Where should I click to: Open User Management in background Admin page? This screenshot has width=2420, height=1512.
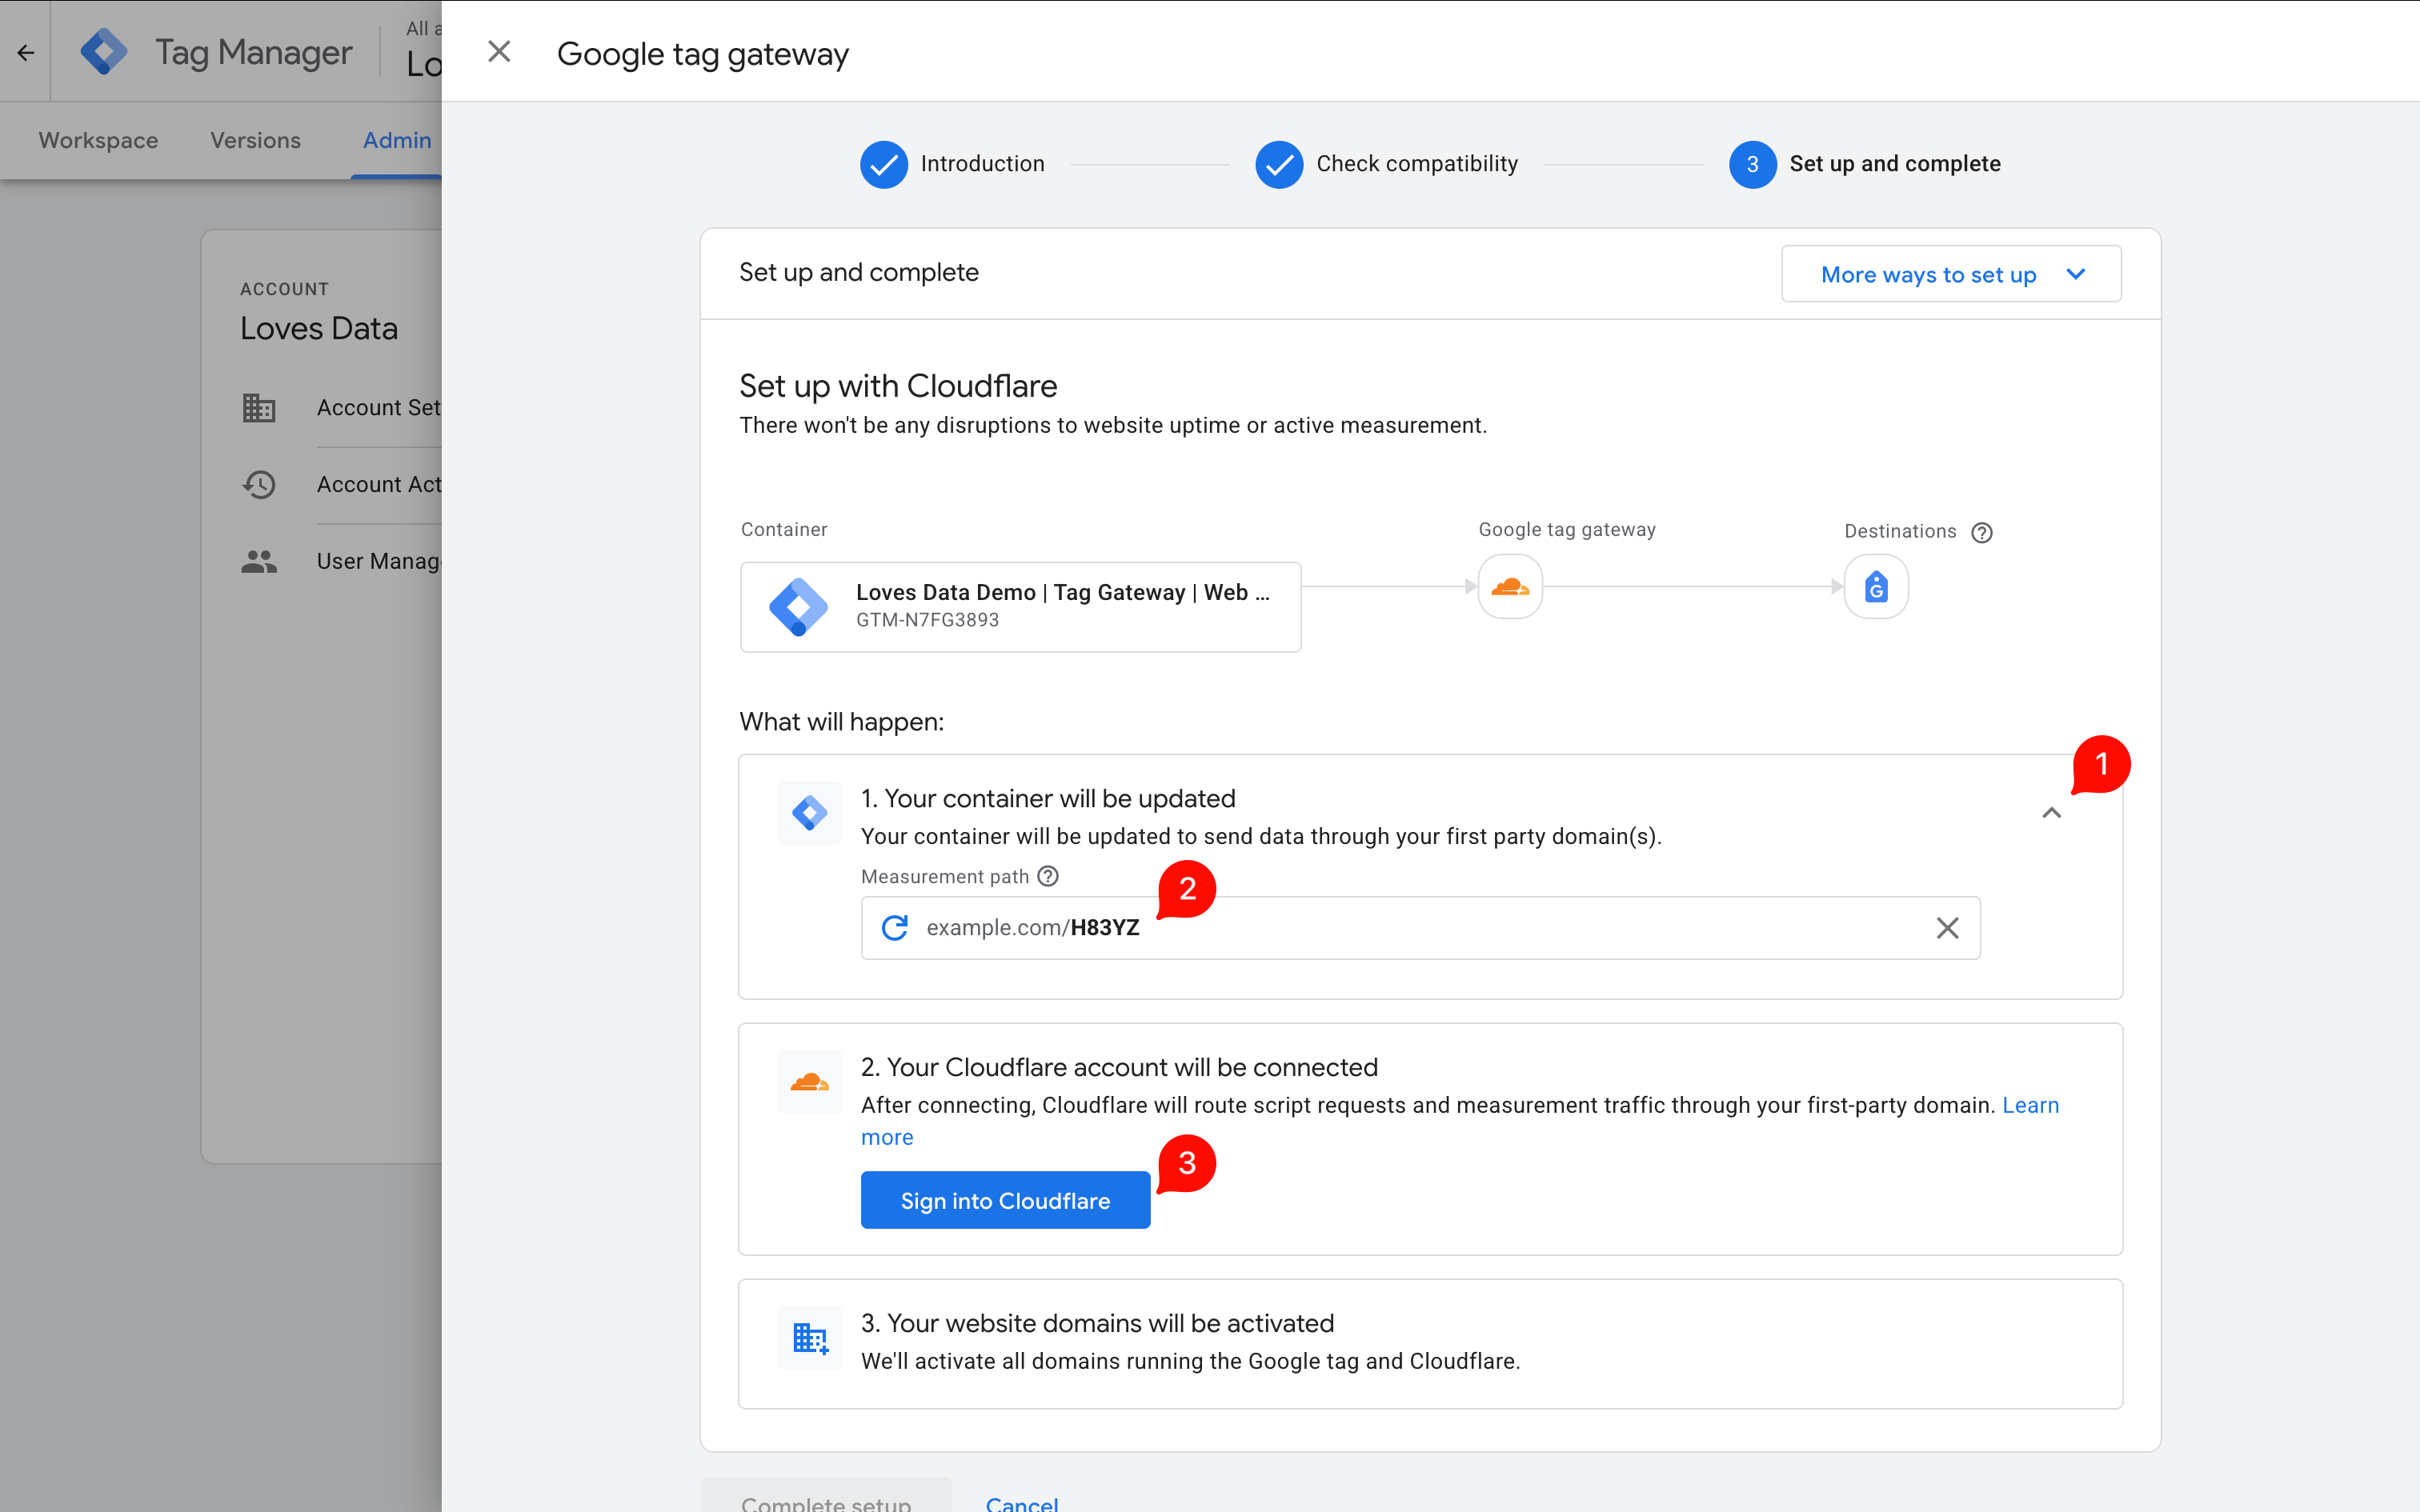click(x=378, y=561)
